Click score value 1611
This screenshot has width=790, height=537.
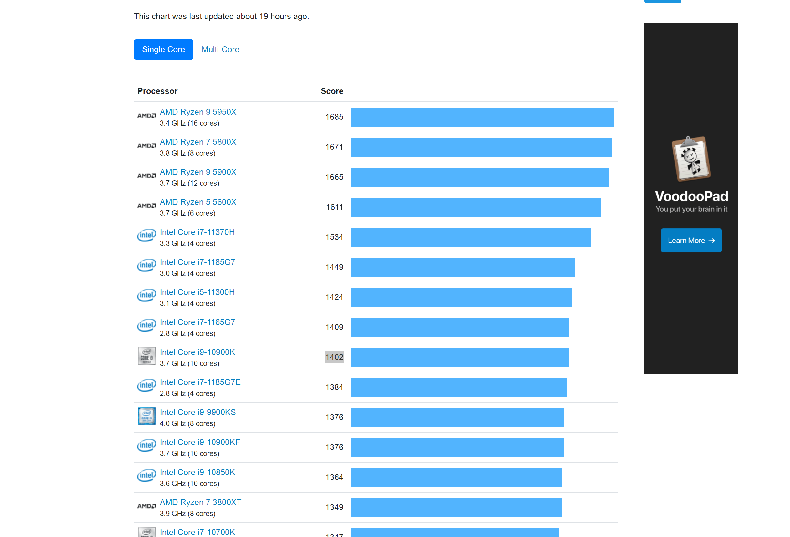pos(335,207)
